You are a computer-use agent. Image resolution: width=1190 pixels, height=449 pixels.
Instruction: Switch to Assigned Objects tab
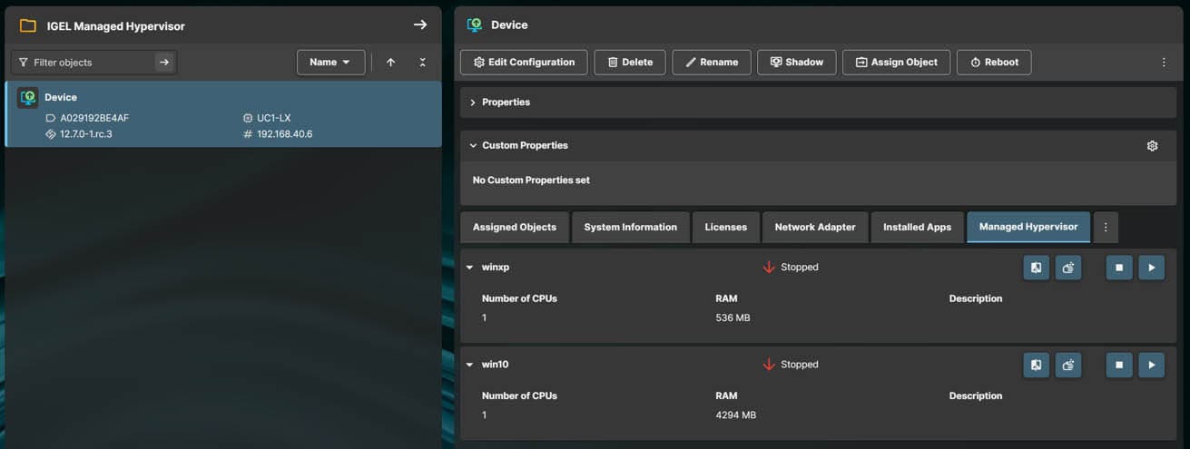[515, 227]
